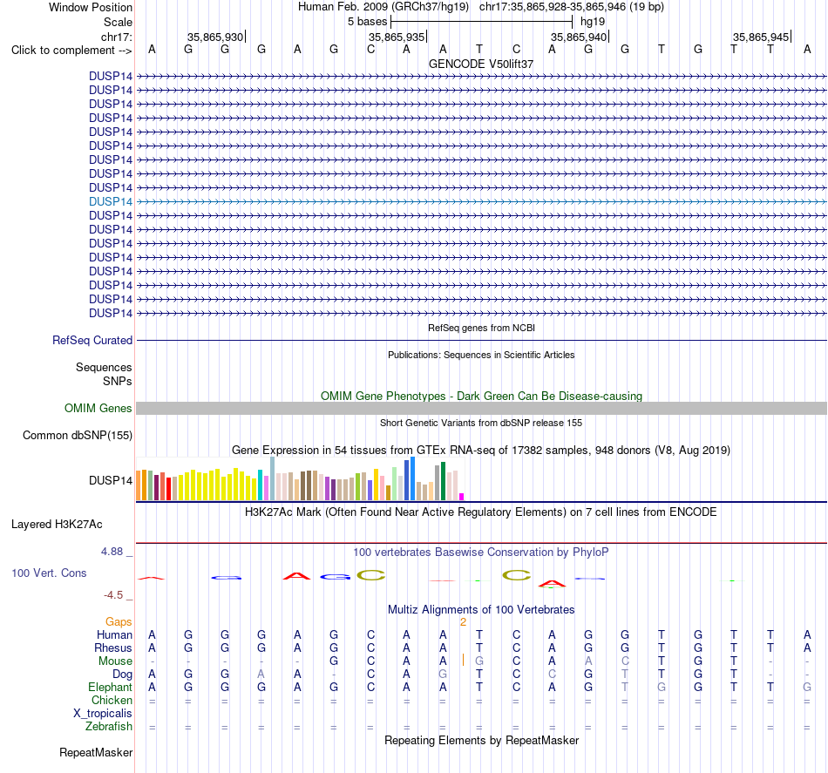Click the Human species label
The height and width of the screenshot is (773, 828).
pos(114,634)
